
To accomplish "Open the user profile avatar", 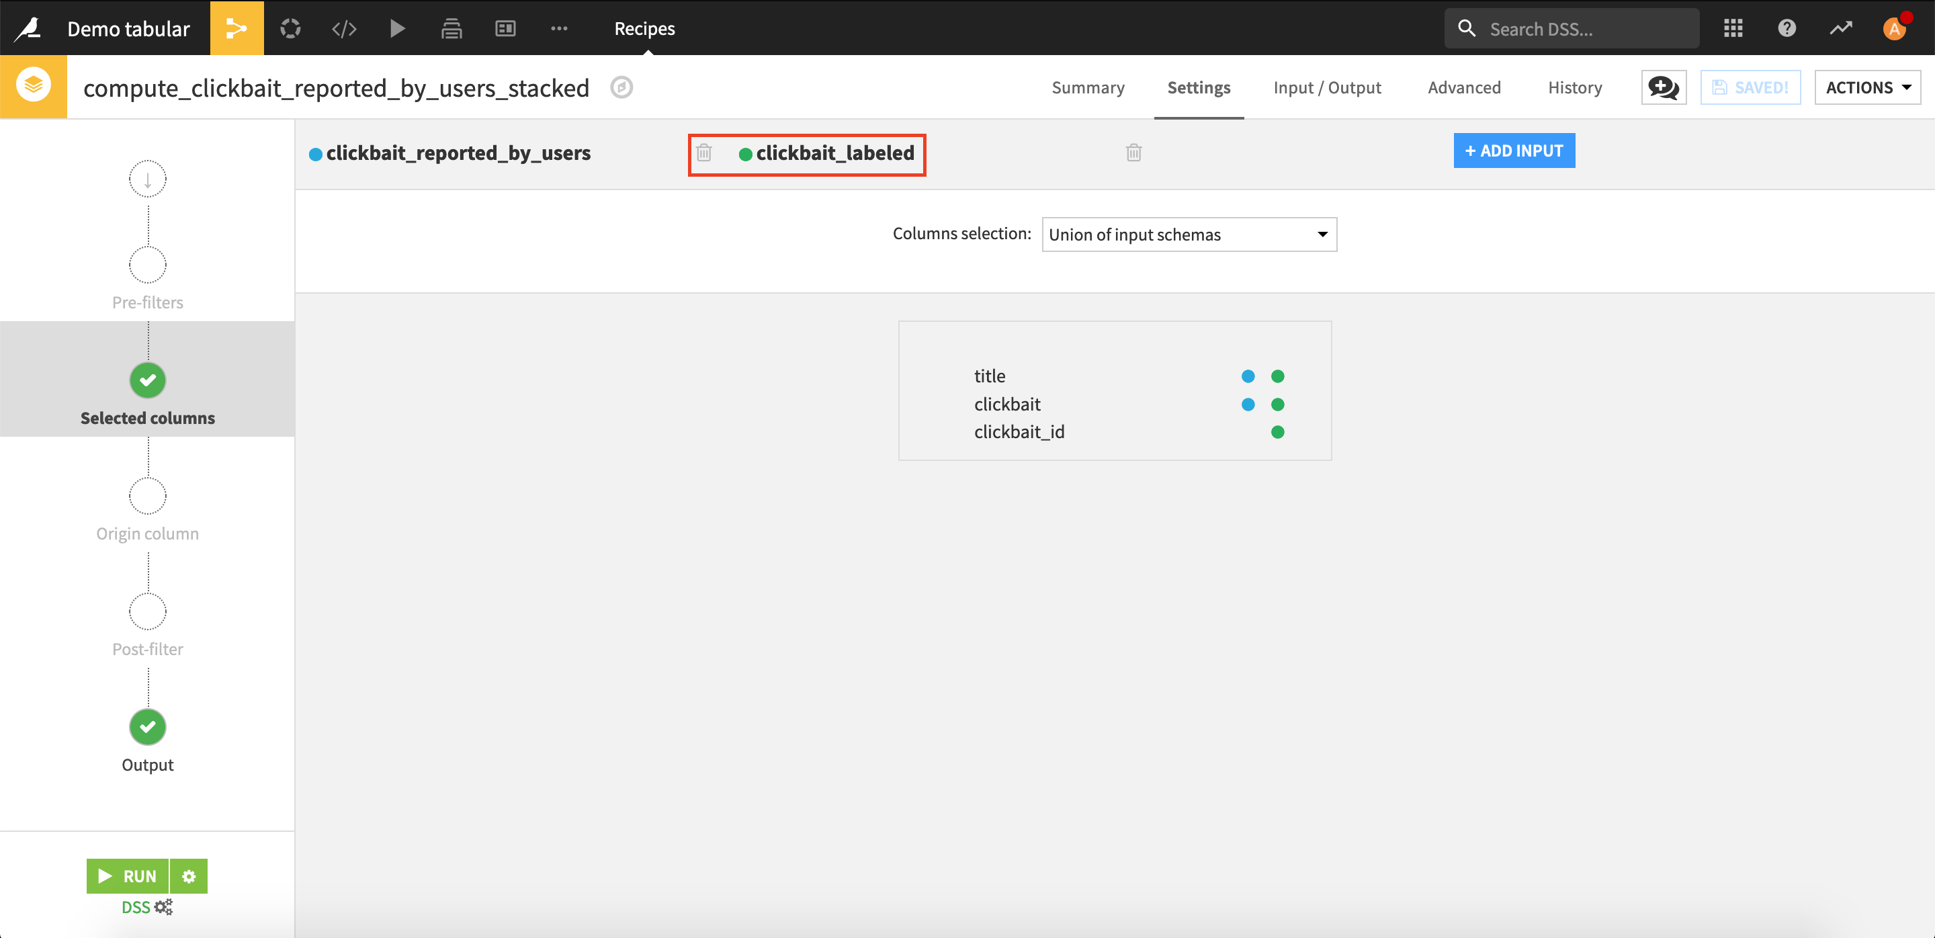I will (1895, 28).
